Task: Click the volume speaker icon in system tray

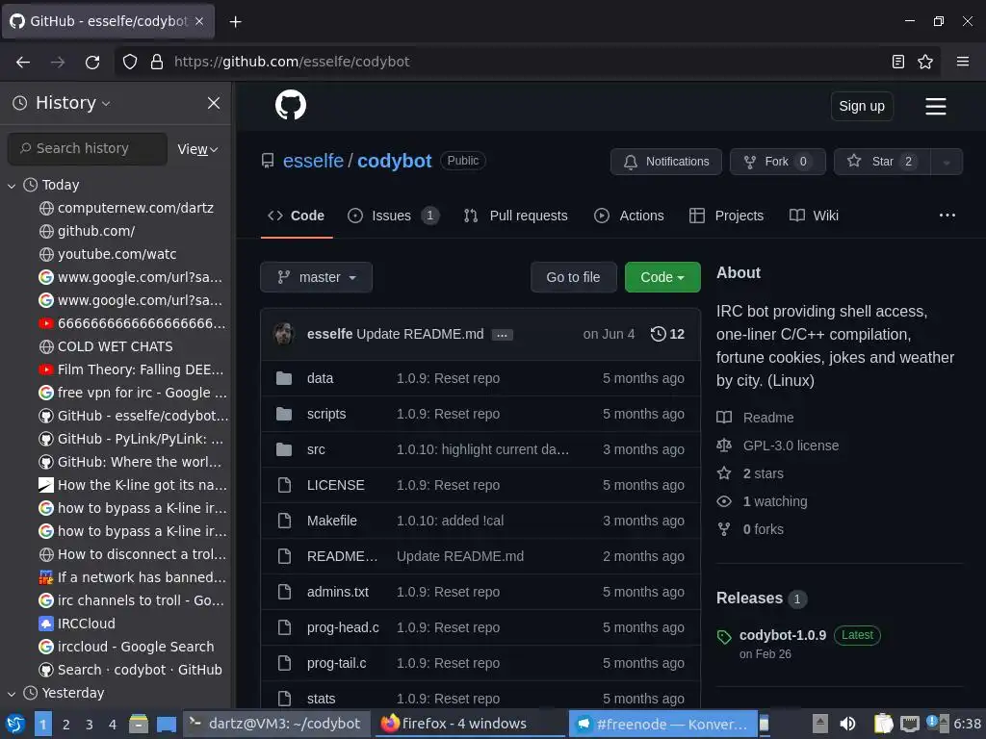Action: (x=847, y=724)
